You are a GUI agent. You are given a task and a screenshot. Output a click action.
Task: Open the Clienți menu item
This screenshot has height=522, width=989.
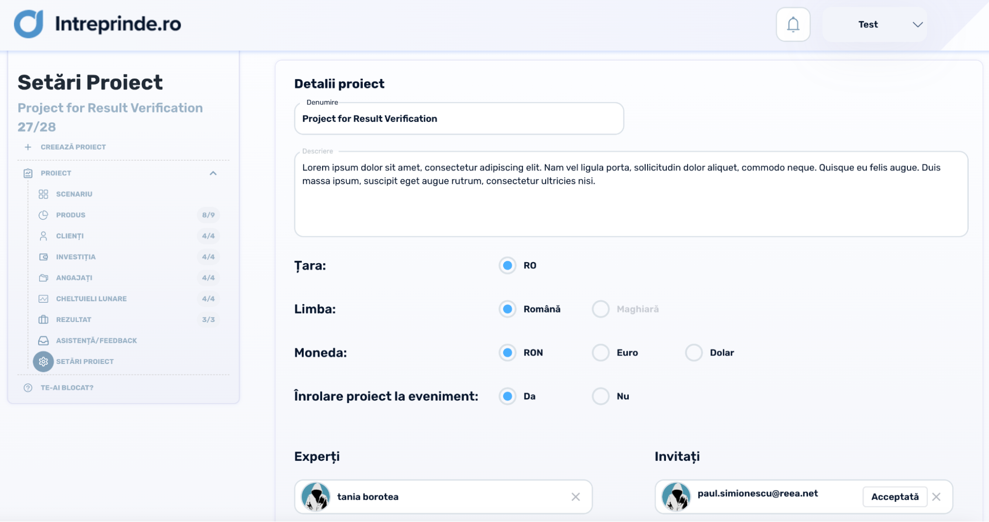coord(70,236)
